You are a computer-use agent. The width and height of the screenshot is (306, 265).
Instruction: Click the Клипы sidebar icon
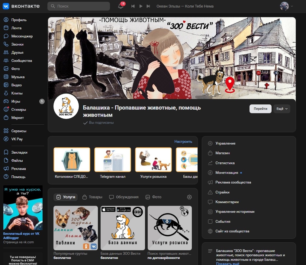[6, 93]
